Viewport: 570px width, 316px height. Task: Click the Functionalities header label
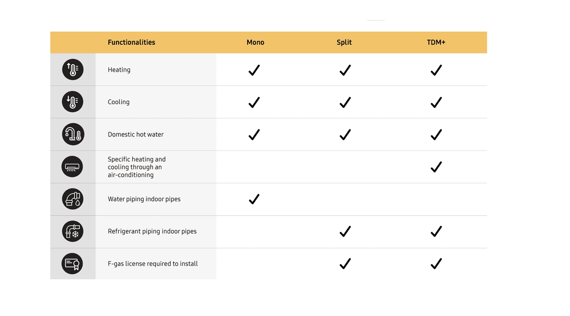pyautogui.click(x=131, y=42)
